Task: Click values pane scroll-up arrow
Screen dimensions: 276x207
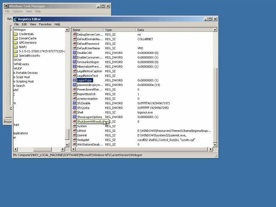Action: pos(215,30)
